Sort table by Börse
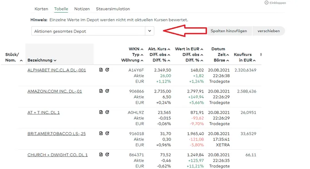The height and width of the screenshot is (169, 310). (221, 60)
